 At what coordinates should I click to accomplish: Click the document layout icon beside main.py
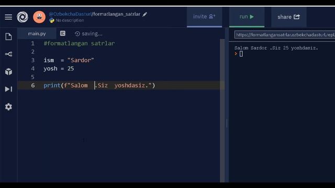[63, 33]
